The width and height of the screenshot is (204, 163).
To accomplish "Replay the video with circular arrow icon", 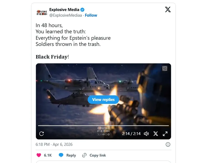I will point(42,134).
